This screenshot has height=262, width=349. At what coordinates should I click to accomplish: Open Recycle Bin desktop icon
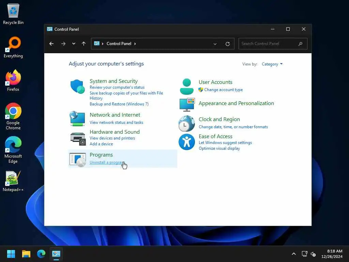[13, 14]
